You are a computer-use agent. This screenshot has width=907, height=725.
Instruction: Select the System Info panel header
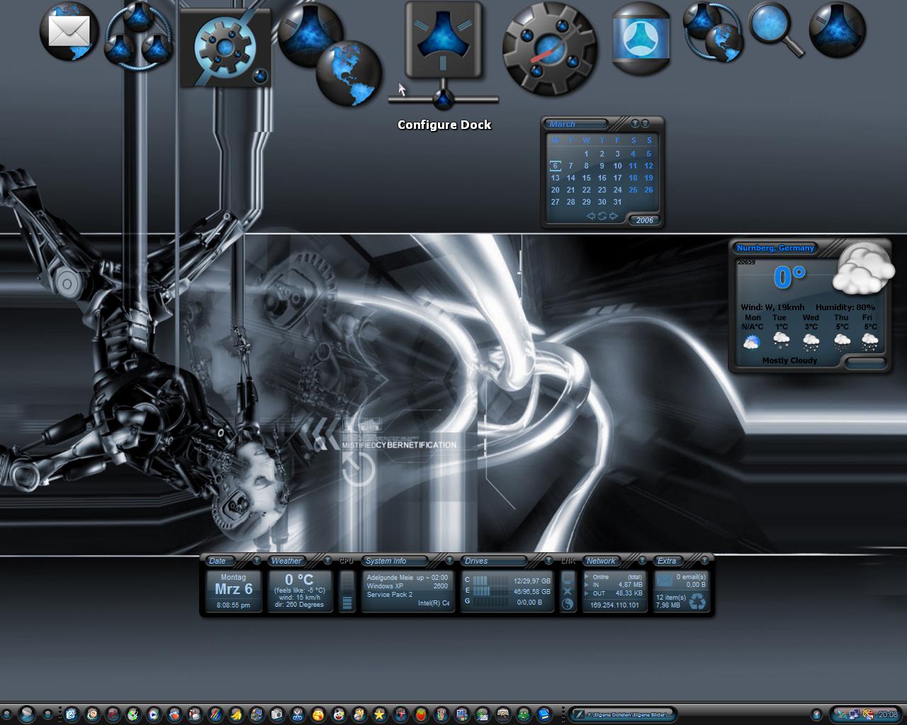(395, 561)
